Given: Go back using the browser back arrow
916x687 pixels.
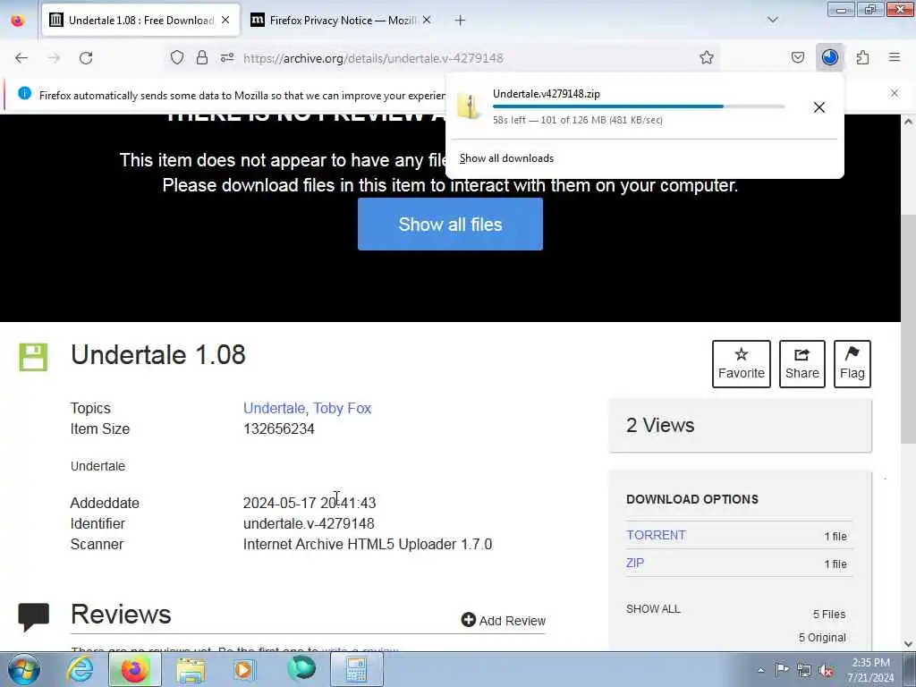Looking at the screenshot, I should tap(21, 58).
